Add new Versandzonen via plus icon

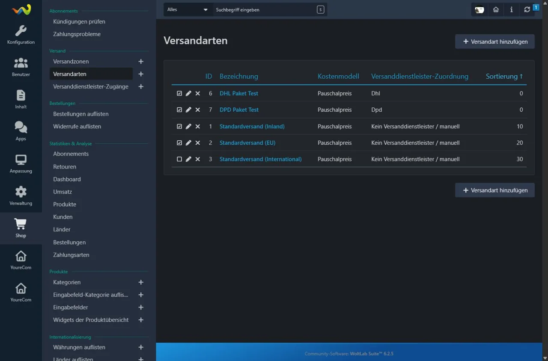(141, 62)
